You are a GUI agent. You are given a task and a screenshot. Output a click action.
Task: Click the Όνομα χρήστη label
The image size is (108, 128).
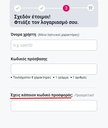[23, 35]
